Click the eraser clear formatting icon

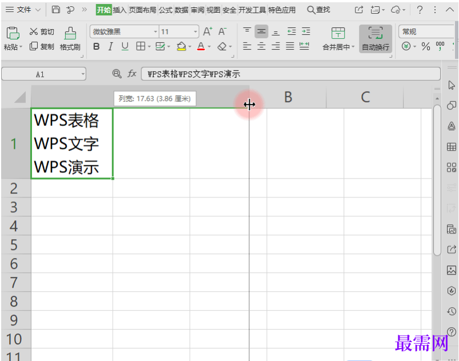click(x=222, y=46)
